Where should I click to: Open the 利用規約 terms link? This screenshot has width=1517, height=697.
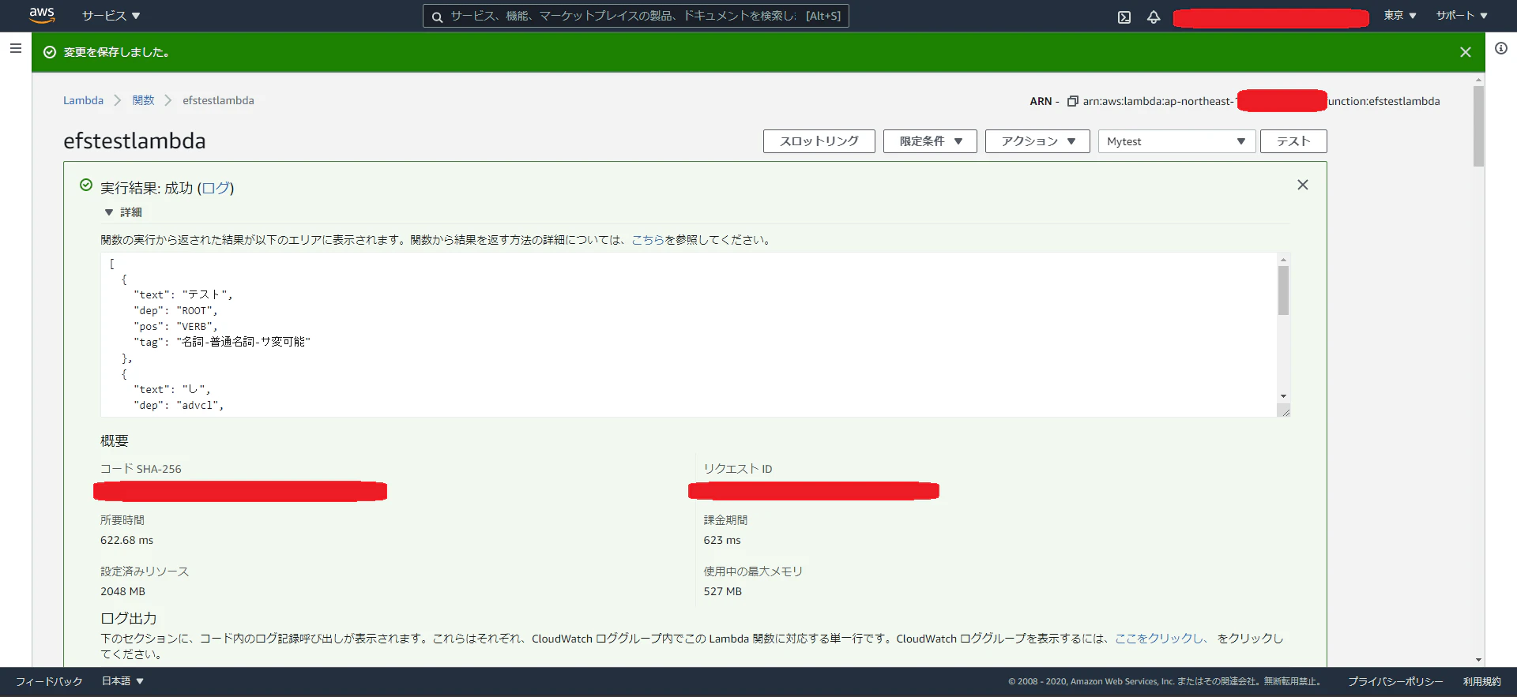[1482, 681]
